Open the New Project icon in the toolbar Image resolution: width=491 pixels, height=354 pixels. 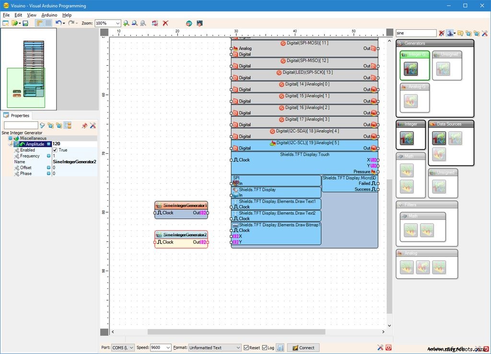click(x=5, y=23)
